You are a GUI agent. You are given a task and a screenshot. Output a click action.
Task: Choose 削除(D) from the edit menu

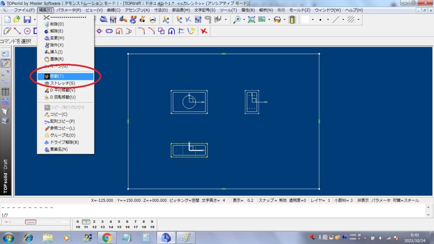tap(66, 24)
